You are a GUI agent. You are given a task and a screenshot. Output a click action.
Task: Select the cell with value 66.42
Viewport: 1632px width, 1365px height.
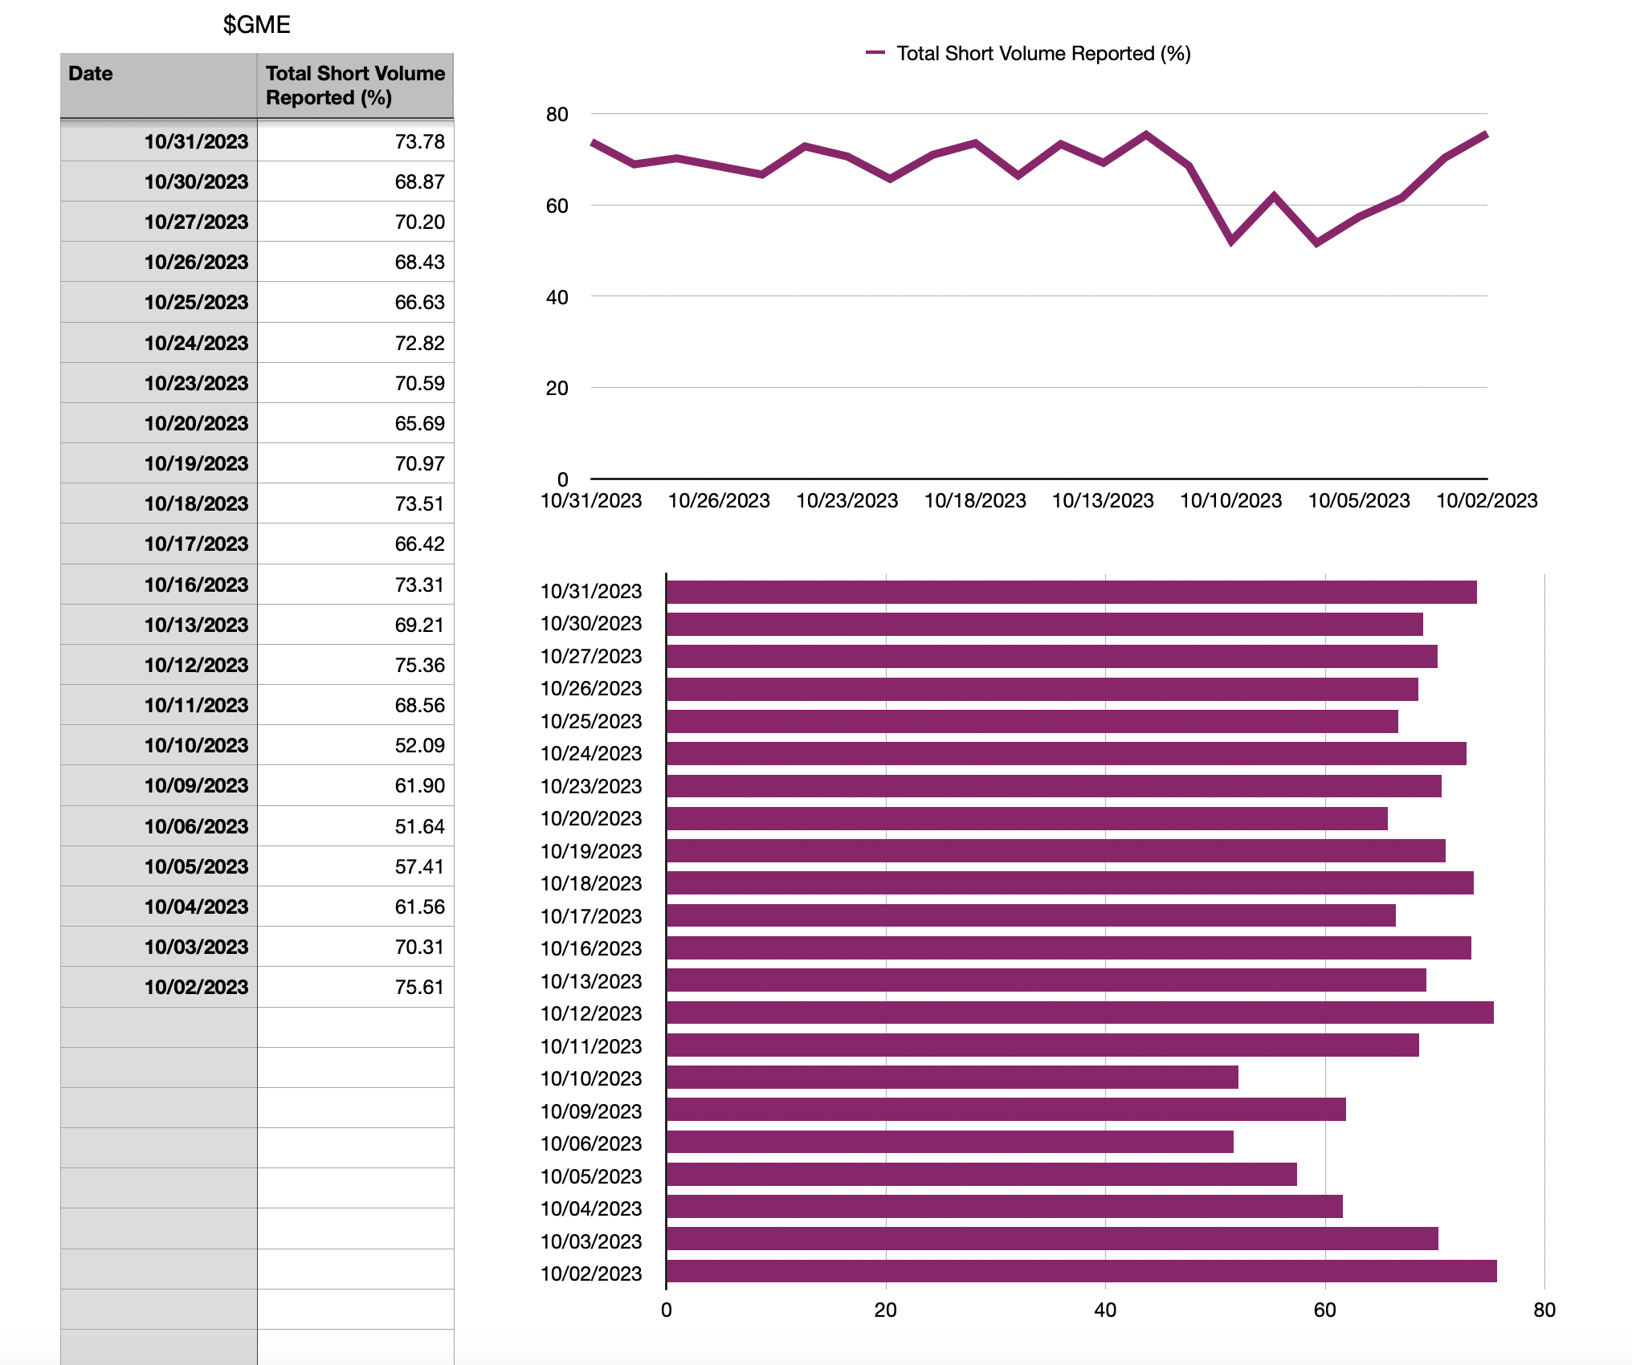coord(356,544)
